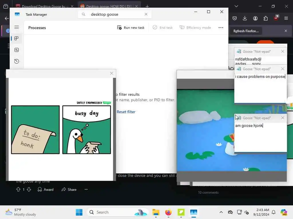
Task: Switch to 'Desktop goose: HOW DO I DEL' tab
Action: [x=109, y=6]
